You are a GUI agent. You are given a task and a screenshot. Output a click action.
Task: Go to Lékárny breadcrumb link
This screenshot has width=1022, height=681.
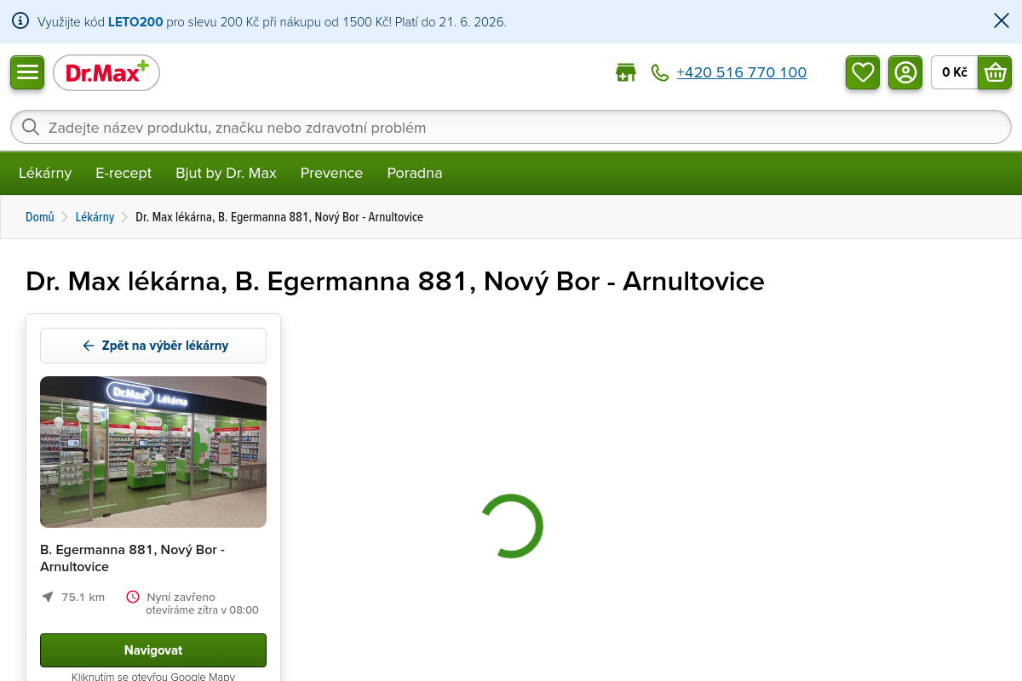(x=95, y=217)
